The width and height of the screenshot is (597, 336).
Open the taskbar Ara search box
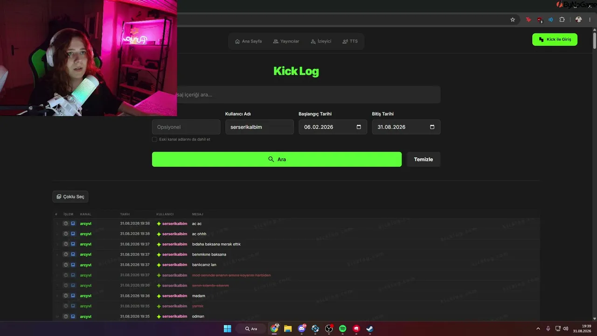pos(251,329)
